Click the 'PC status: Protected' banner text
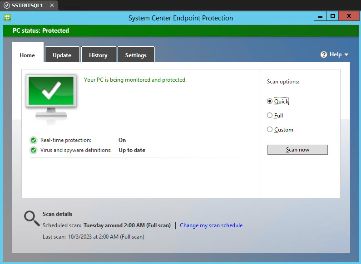361x264 pixels. click(41, 30)
